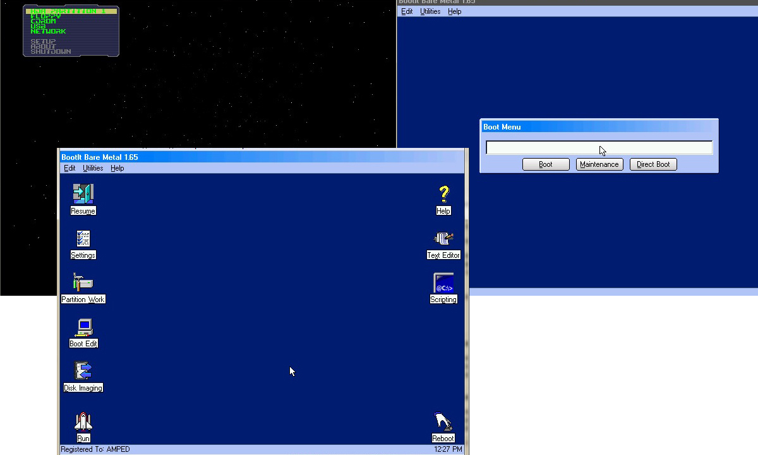Open the Boot Edit icon
Screen dimensions: 758x455
click(x=83, y=327)
